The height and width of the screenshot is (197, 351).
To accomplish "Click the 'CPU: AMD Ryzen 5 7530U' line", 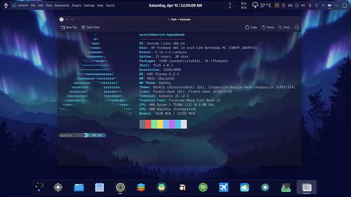I will click(x=177, y=105).
